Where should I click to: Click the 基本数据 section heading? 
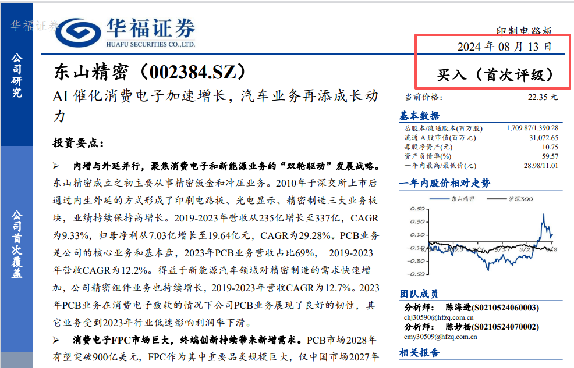[x=419, y=116]
